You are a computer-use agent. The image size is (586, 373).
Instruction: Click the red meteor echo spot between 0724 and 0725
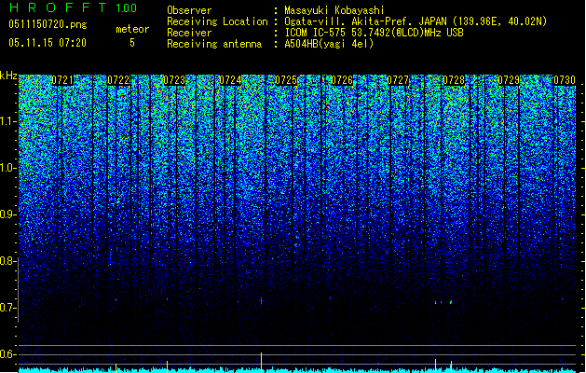tap(261, 301)
